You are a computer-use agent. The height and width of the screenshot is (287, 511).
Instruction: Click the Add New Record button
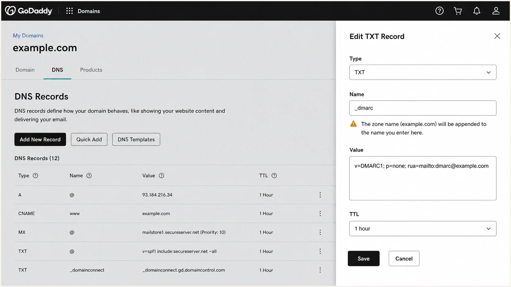40,139
